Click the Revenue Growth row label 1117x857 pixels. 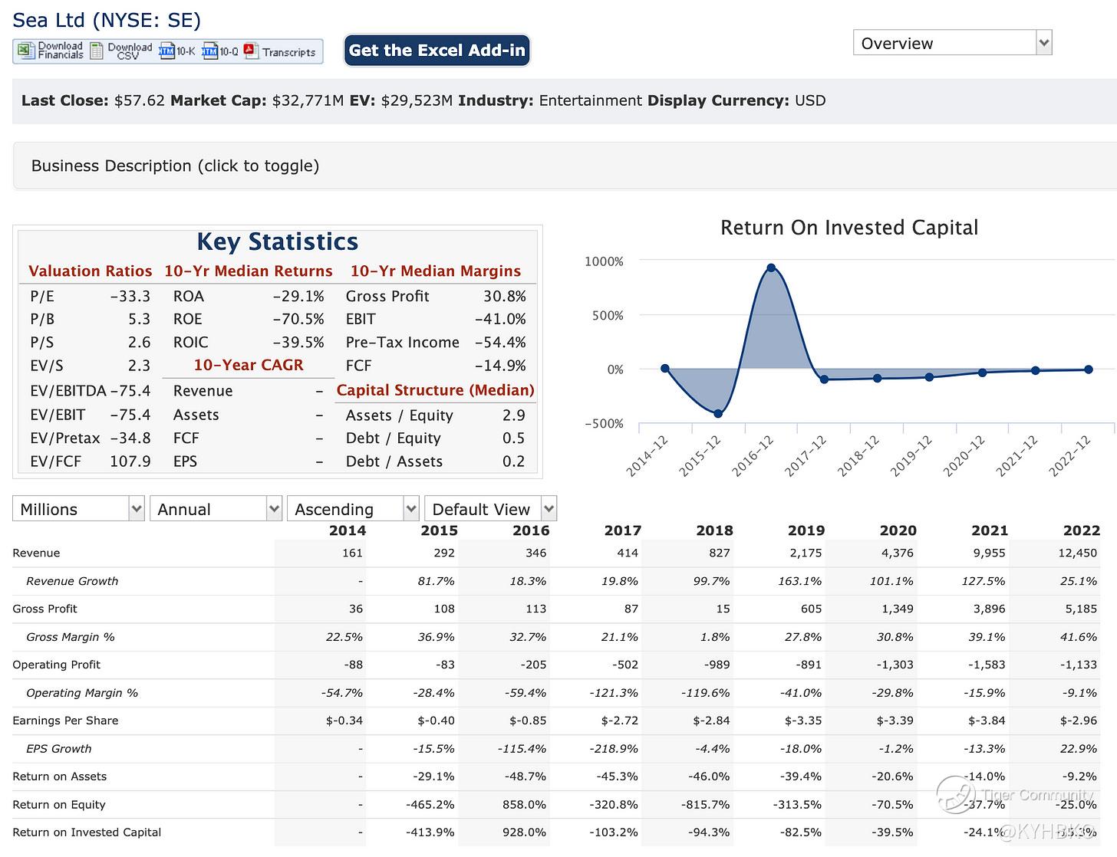(x=72, y=581)
